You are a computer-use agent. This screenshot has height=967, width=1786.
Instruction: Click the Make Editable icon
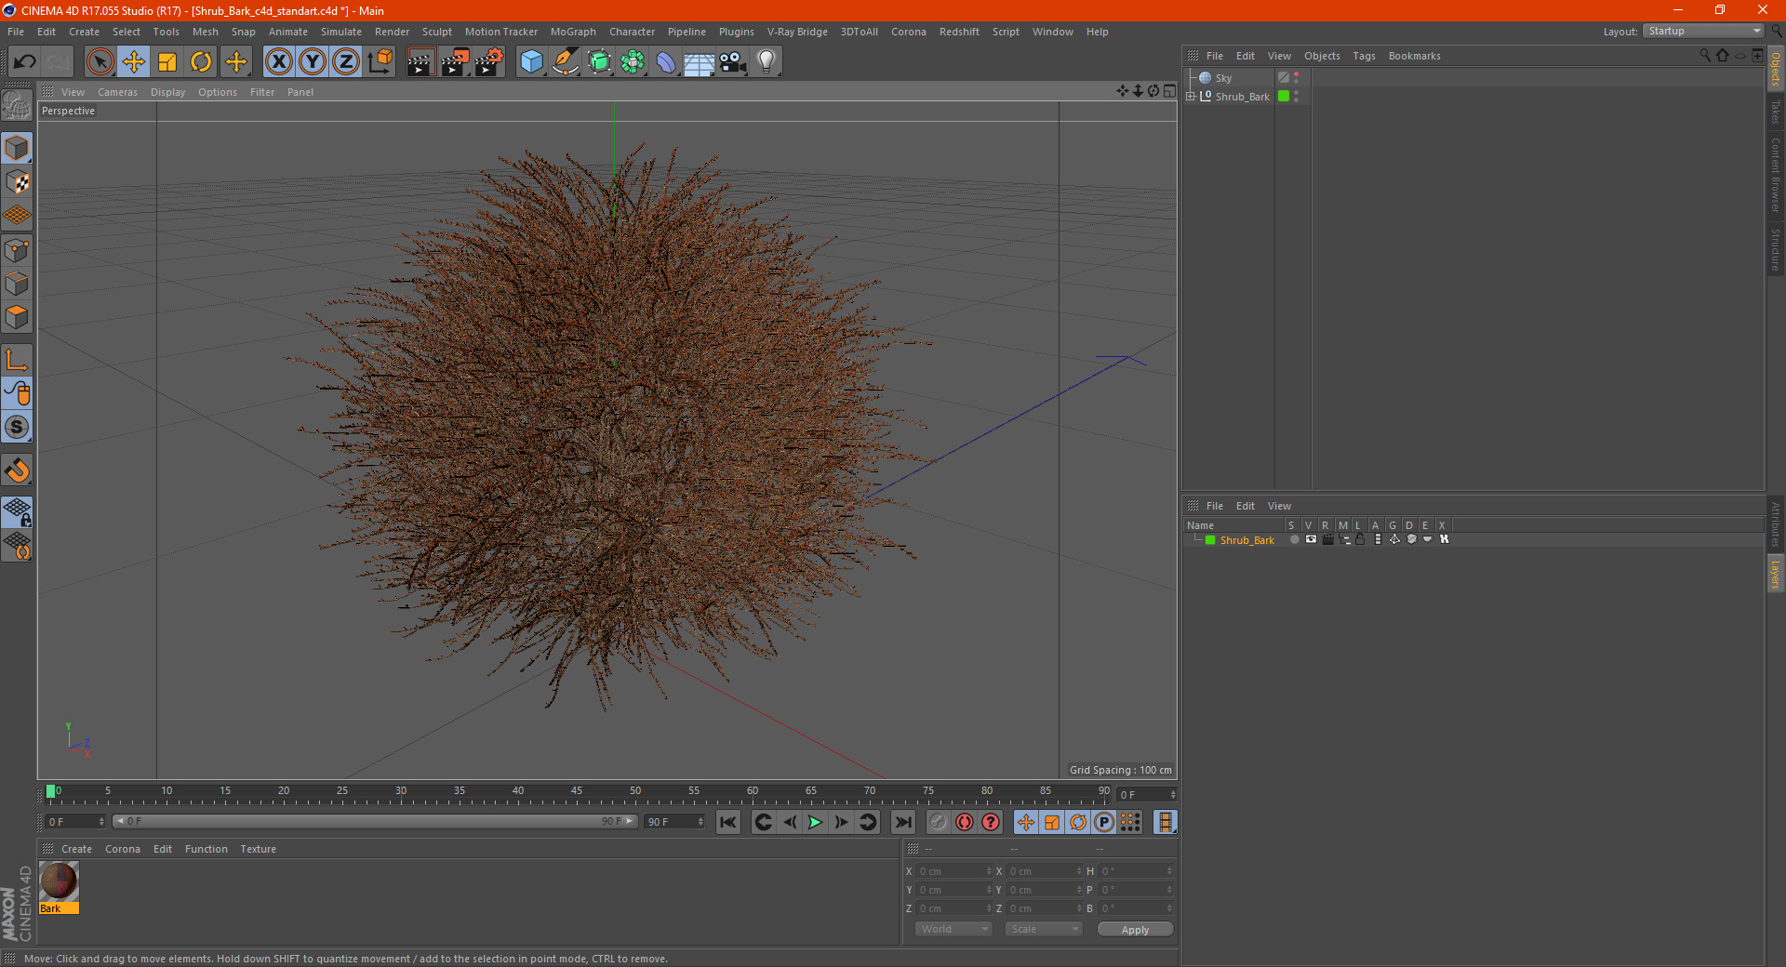point(17,105)
